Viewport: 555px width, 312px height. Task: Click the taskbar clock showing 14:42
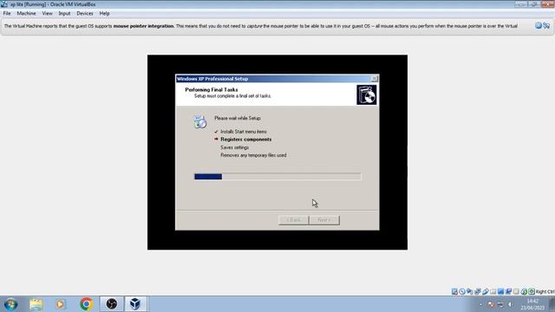(x=532, y=304)
